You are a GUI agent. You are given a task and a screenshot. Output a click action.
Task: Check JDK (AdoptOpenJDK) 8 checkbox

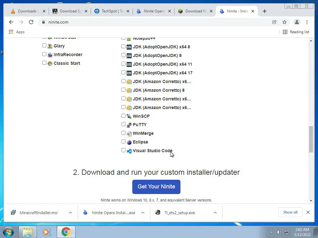pyautogui.click(x=123, y=55)
